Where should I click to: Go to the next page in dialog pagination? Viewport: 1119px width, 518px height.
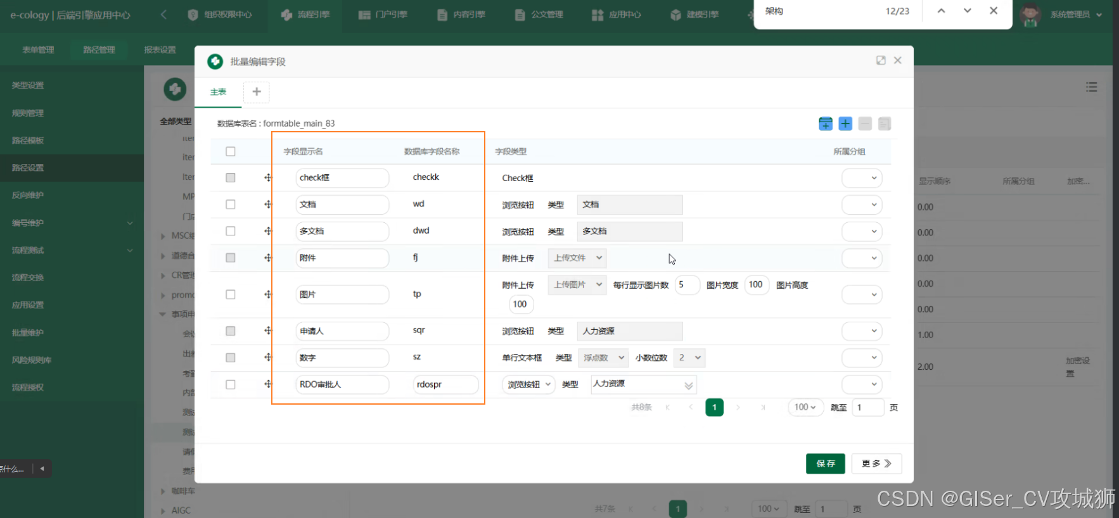click(738, 407)
